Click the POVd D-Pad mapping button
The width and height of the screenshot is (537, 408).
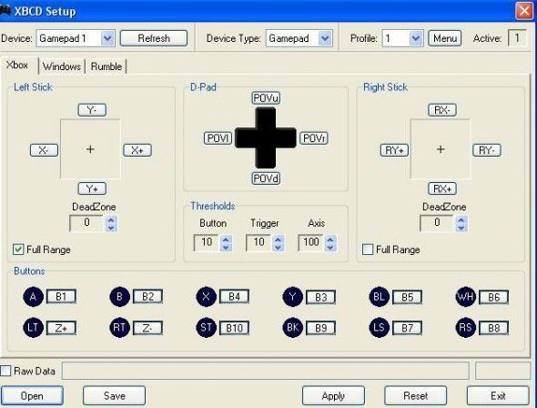click(266, 178)
